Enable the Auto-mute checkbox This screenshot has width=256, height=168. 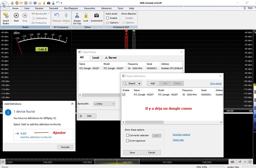point(108,18)
